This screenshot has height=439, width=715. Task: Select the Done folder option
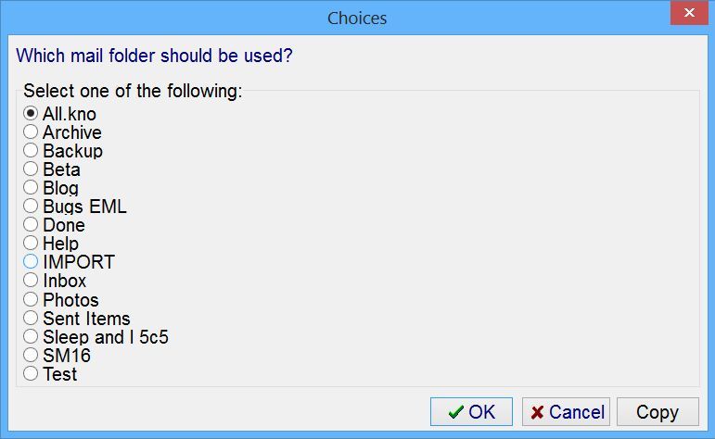click(31, 225)
